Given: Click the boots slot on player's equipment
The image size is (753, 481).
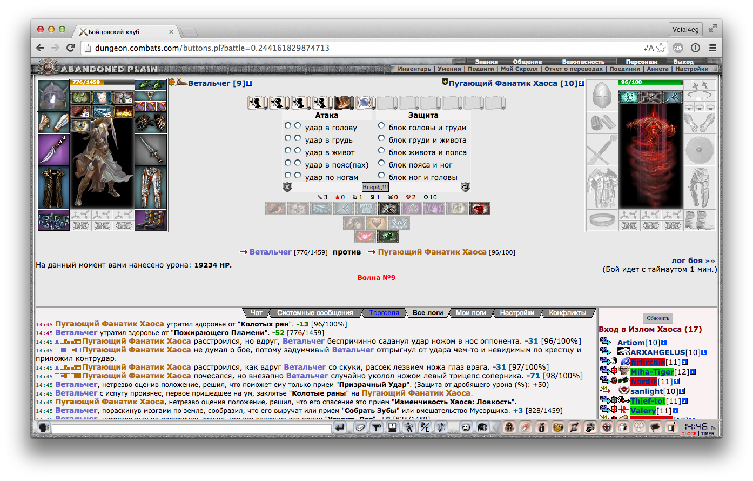Looking at the screenshot, I should [151, 220].
